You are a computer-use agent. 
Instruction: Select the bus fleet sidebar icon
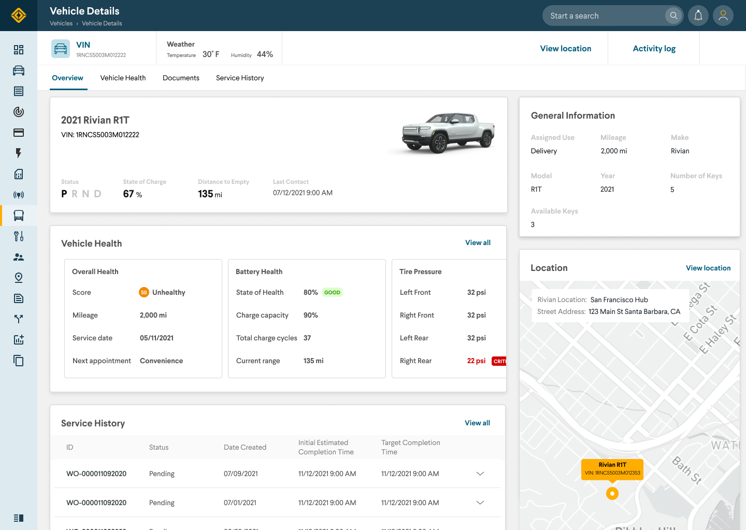point(19,216)
